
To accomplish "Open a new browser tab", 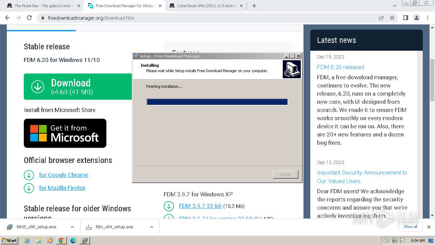I will (x=254, y=6).
